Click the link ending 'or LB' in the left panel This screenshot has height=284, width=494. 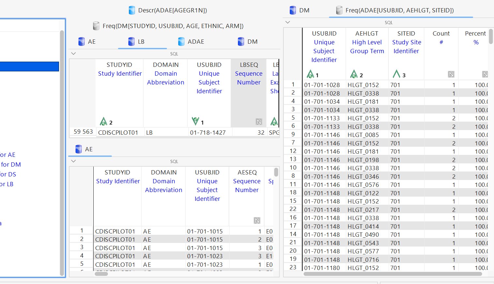tap(7, 184)
